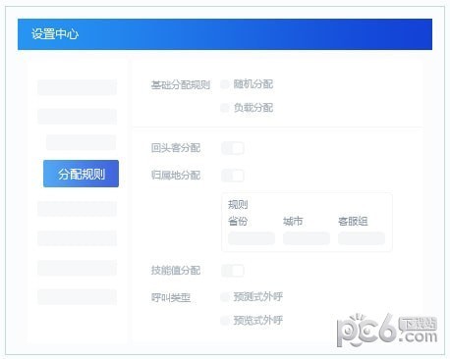450x359 pixels.
Task: Open the 分配规则 sidebar menu item
Action: coord(81,174)
